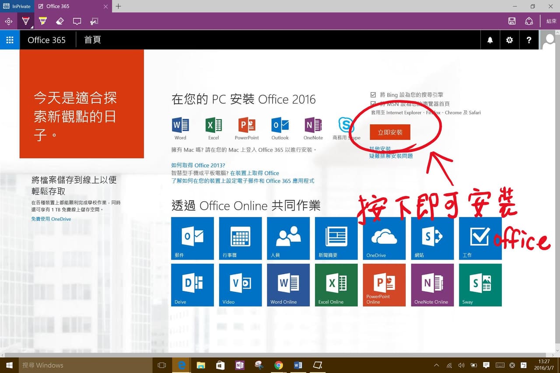This screenshot has width=560, height=373.
Task: Click the 搜尋 Windows search box
Action: tap(85, 365)
